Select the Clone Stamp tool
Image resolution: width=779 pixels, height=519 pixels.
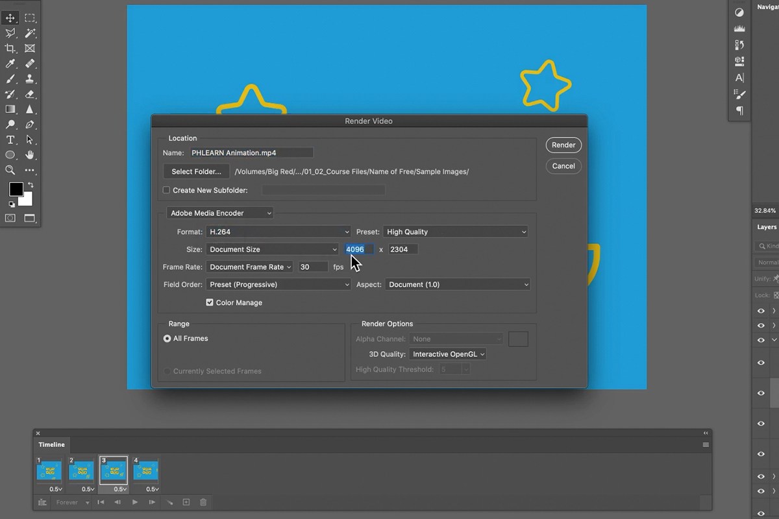point(29,79)
